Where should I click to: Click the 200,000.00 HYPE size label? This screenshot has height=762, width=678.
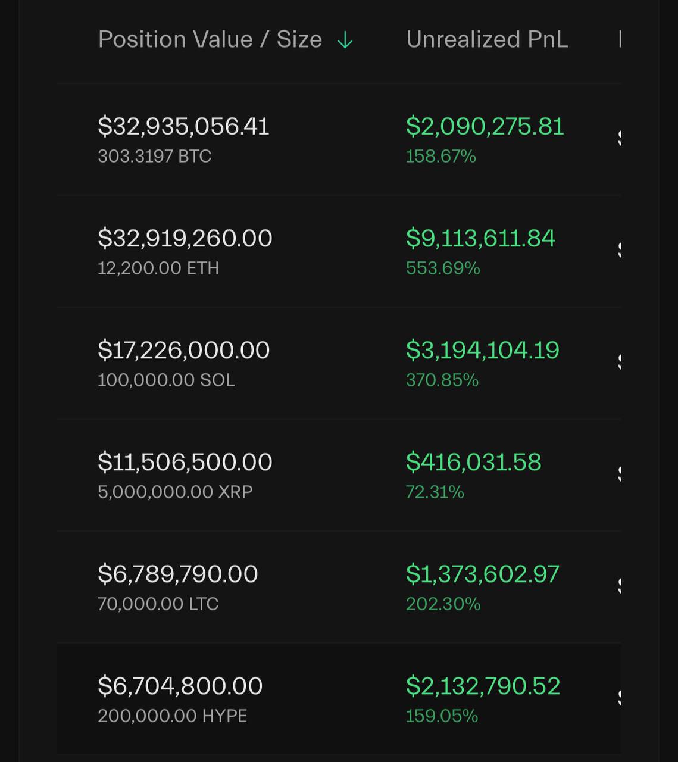(x=173, y=716)
